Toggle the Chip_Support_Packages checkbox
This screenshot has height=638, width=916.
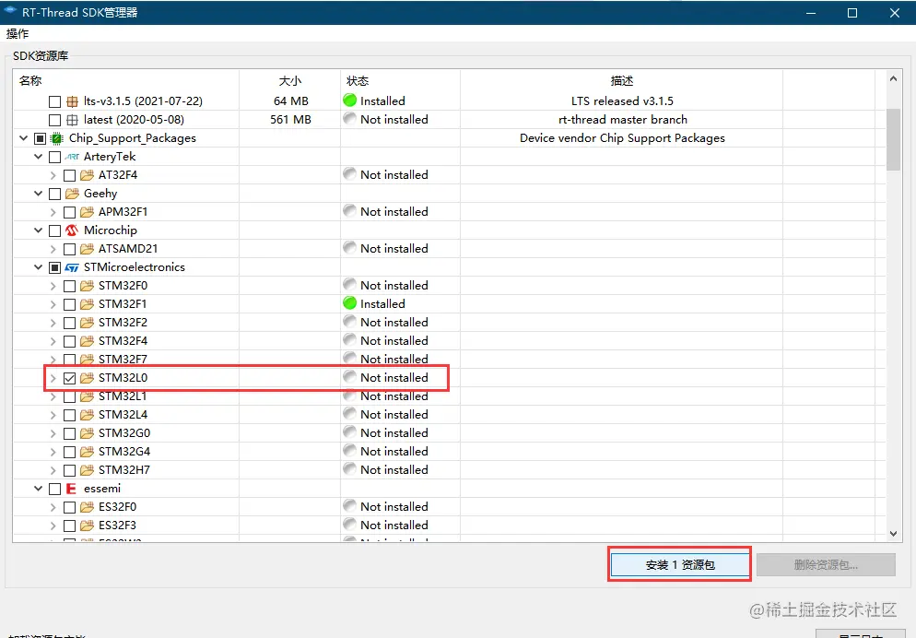[40, 138]
